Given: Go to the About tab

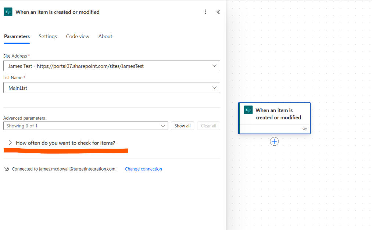Looking at the screenshot, I should (x=105, y=36).
